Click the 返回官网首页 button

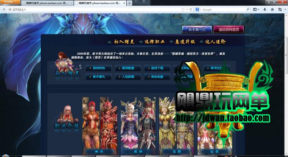(x=228, y=30)
